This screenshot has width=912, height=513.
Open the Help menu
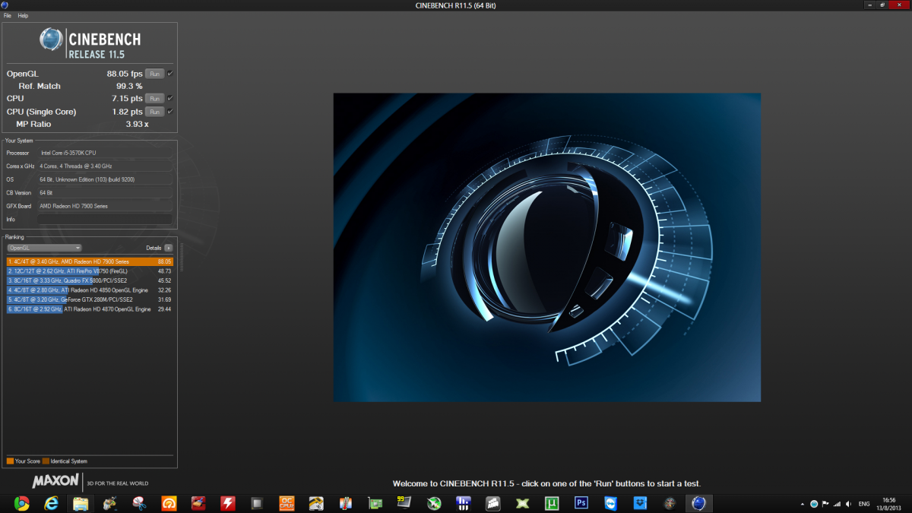[23, 15]
